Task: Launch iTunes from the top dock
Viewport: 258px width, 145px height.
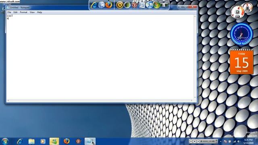Action: point(149,5)
